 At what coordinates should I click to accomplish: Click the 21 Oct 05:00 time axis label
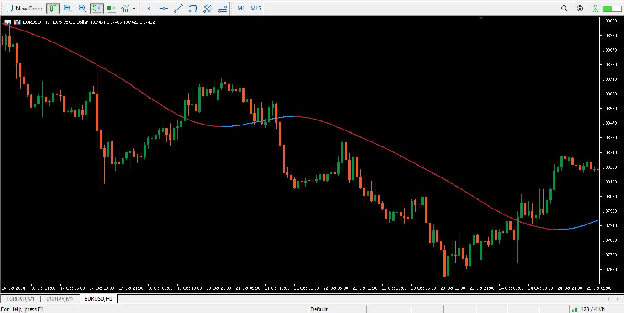point(249,288)
